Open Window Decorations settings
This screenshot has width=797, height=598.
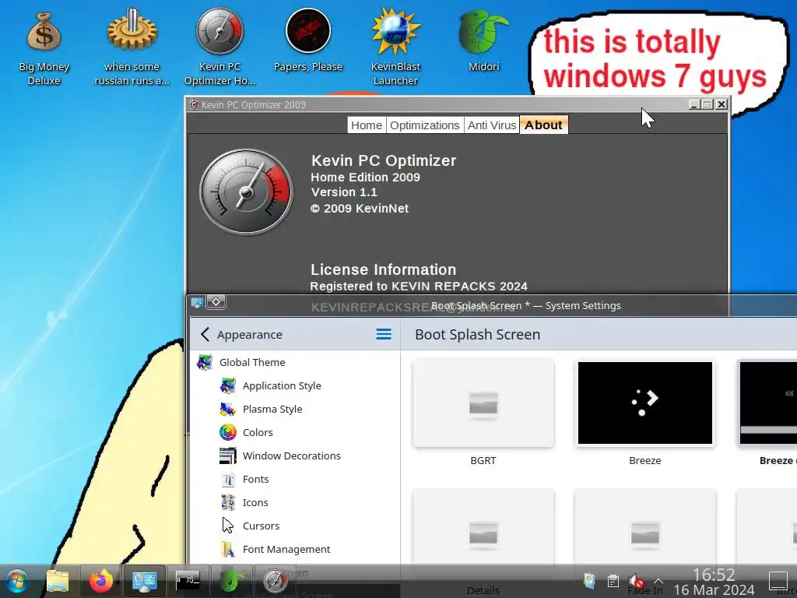pyautogui.click(x=295, y=456)
